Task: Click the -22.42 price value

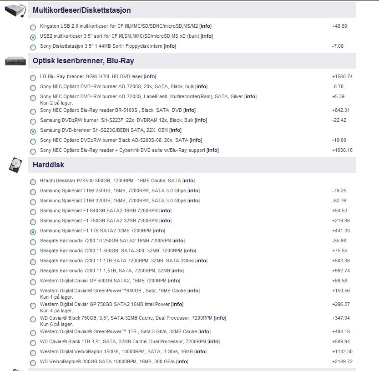Action: click(339, 120)
